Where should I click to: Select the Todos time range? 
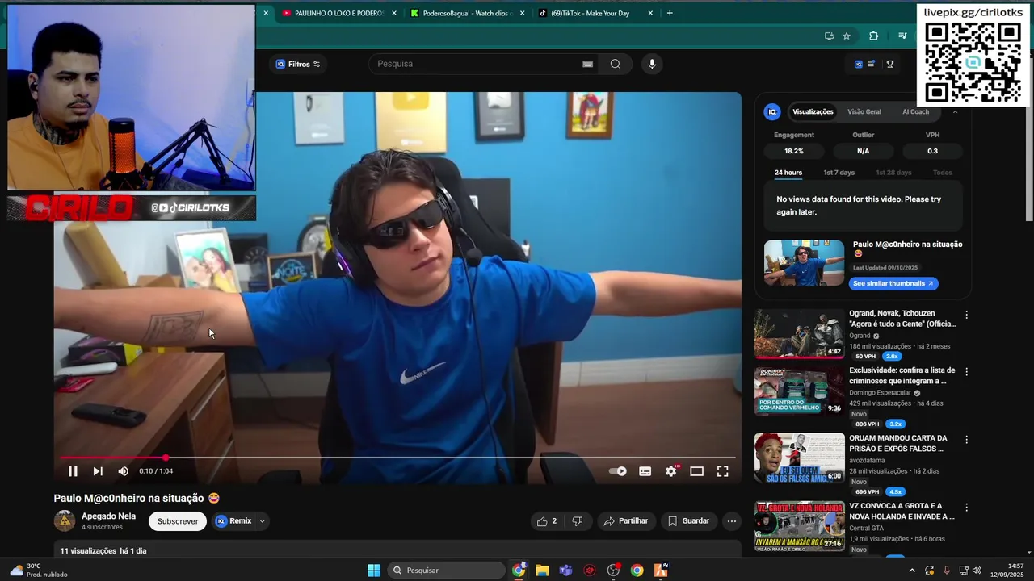[943, 173]
